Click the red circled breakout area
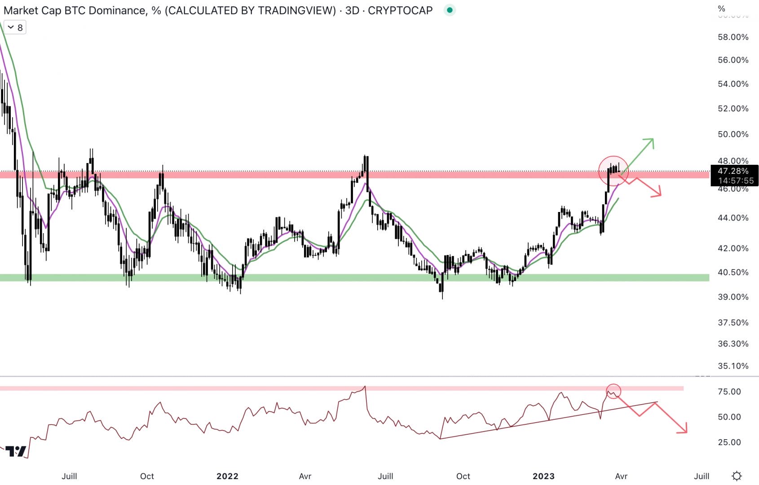This screenshot has width=759, height=485. coord(613,172)
